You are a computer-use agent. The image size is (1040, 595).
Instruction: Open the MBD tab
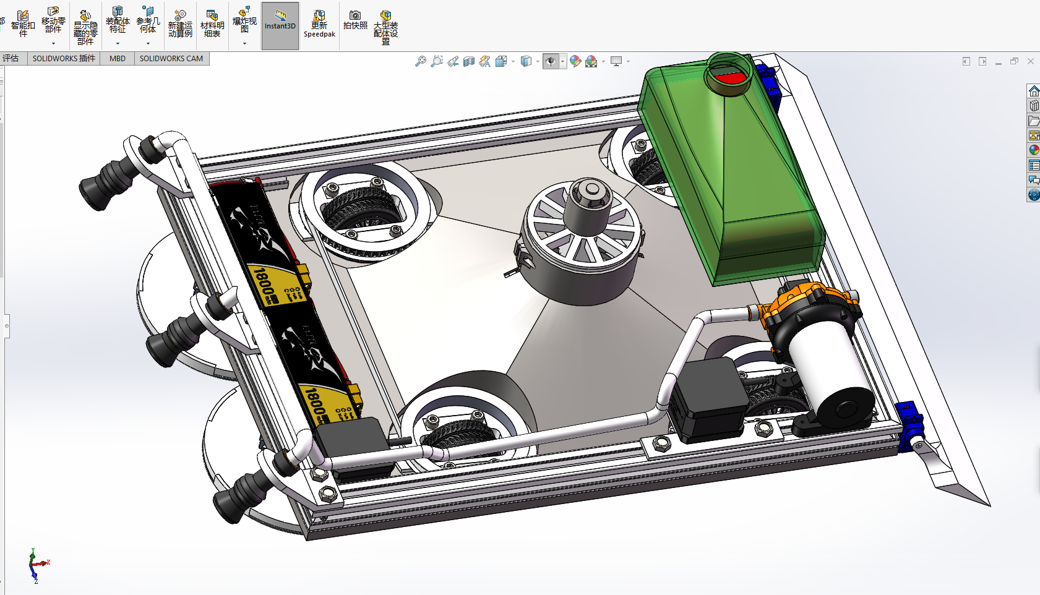[x=118, y=59]
